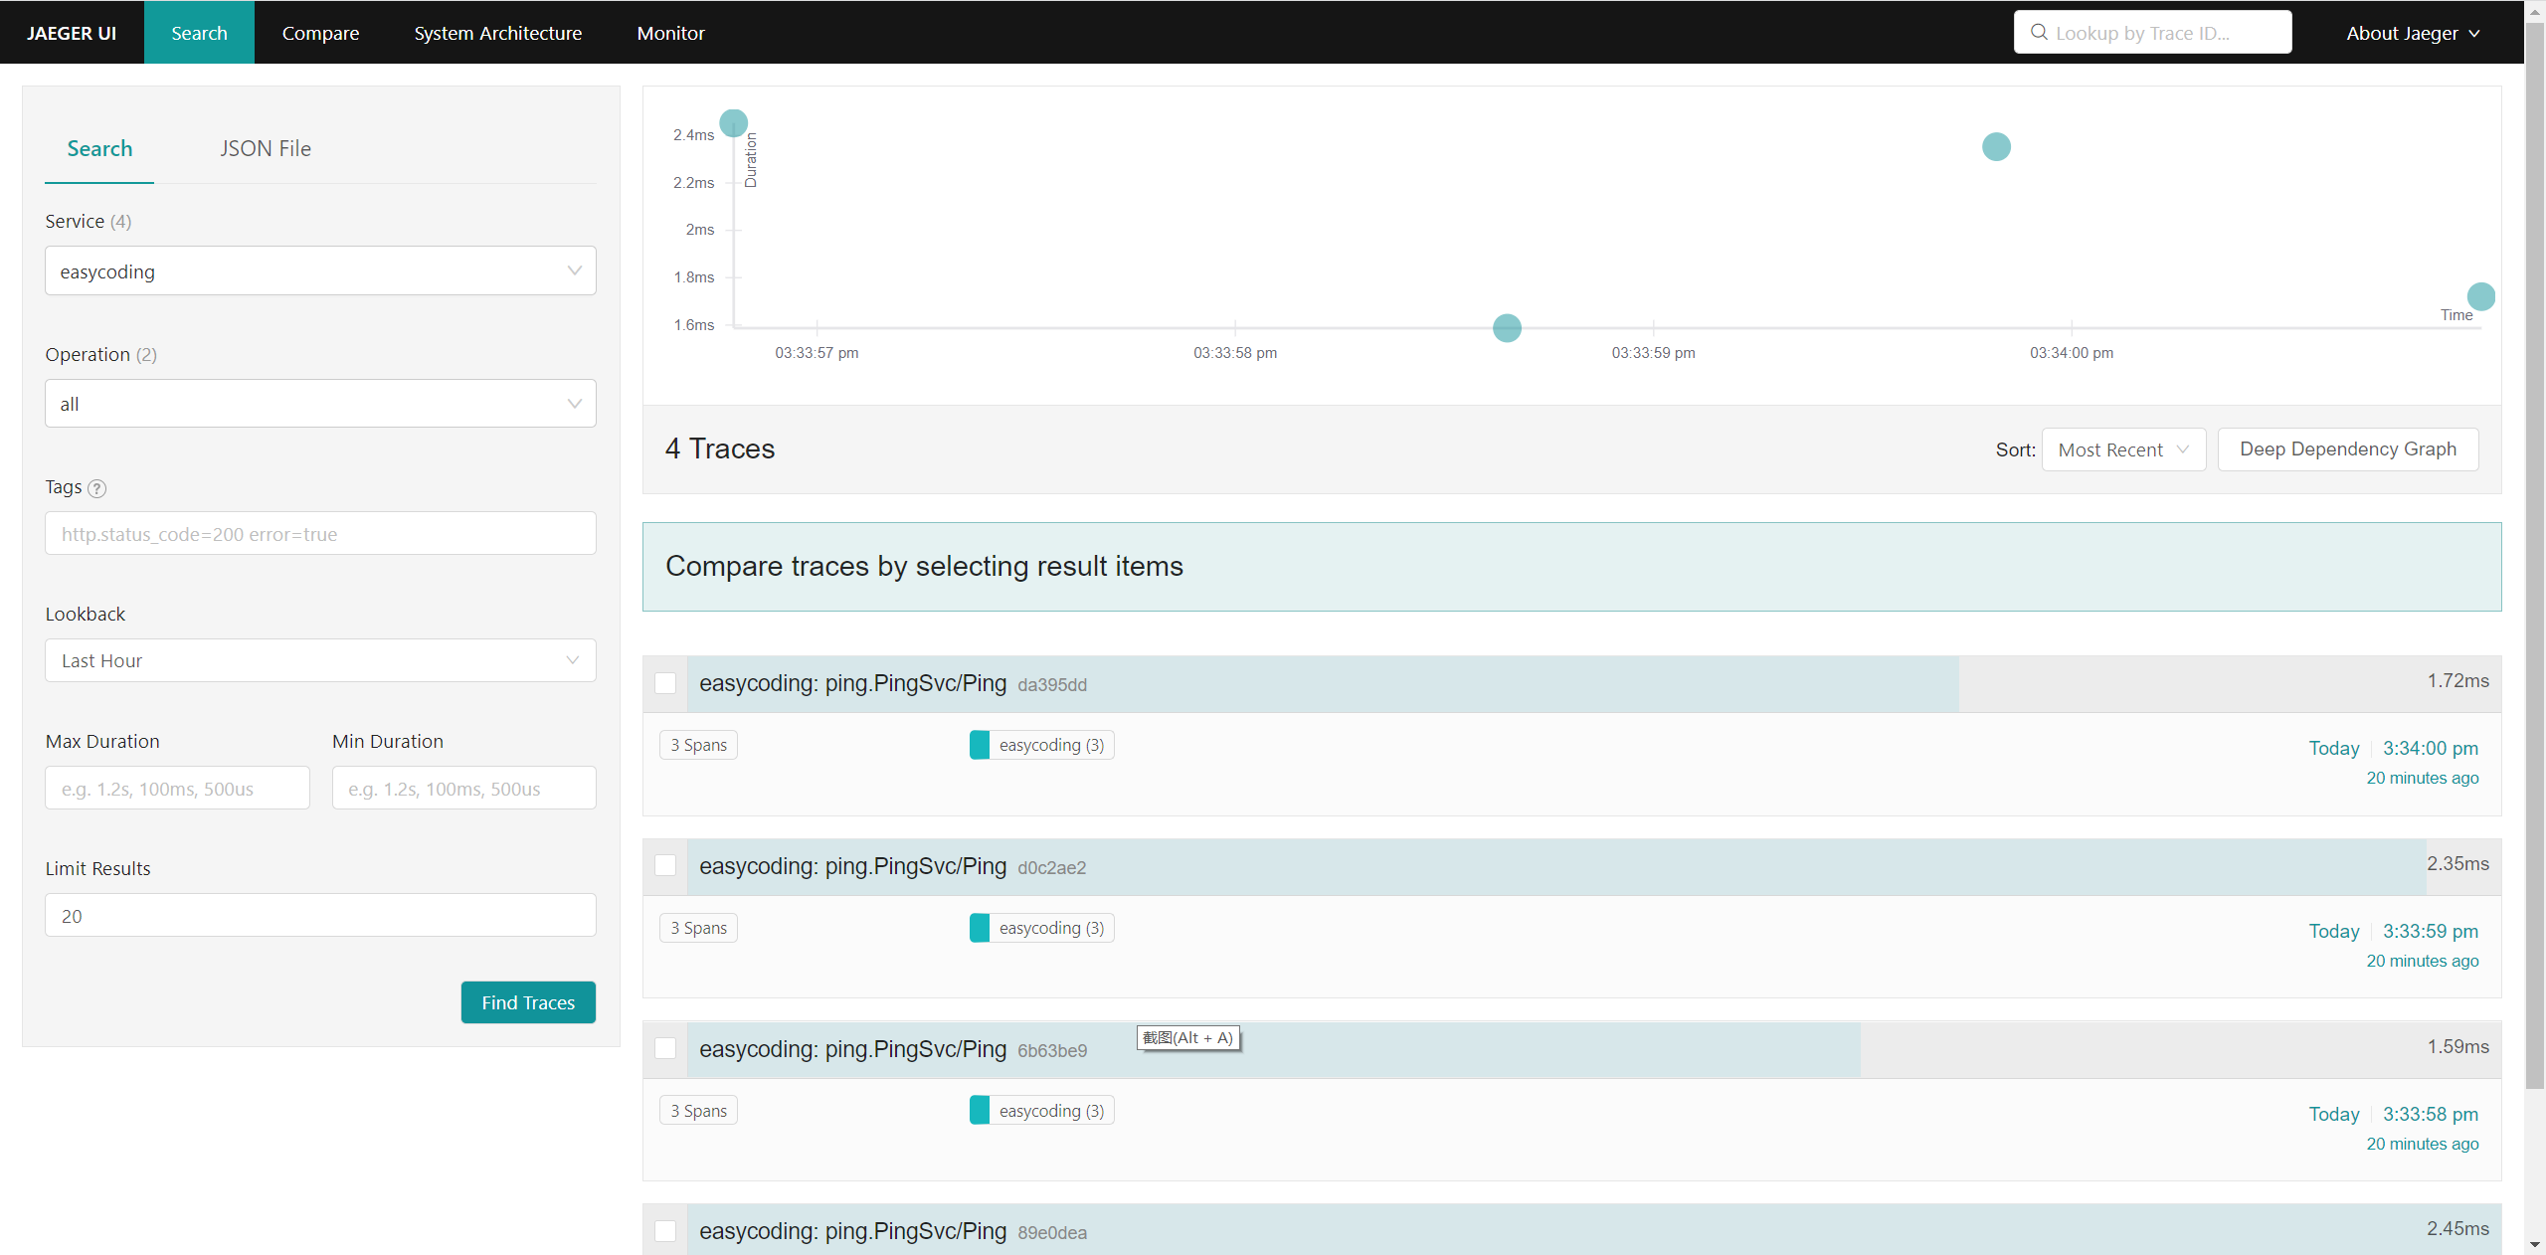Screen dimensions: 2546x1255
Task: Open the About Jaeger menu
Action: pyautogui.click(x=2412, y=33)
